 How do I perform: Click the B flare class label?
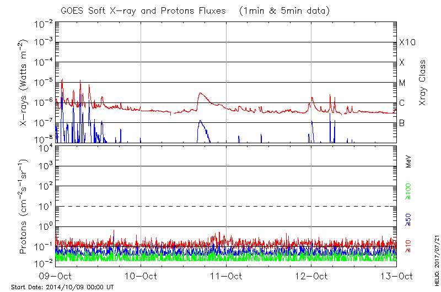(x=402, y=123)
